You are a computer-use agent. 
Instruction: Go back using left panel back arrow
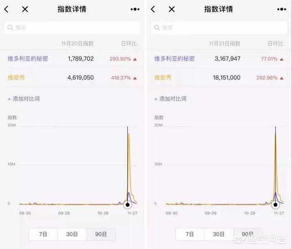[x=6, y=9]
